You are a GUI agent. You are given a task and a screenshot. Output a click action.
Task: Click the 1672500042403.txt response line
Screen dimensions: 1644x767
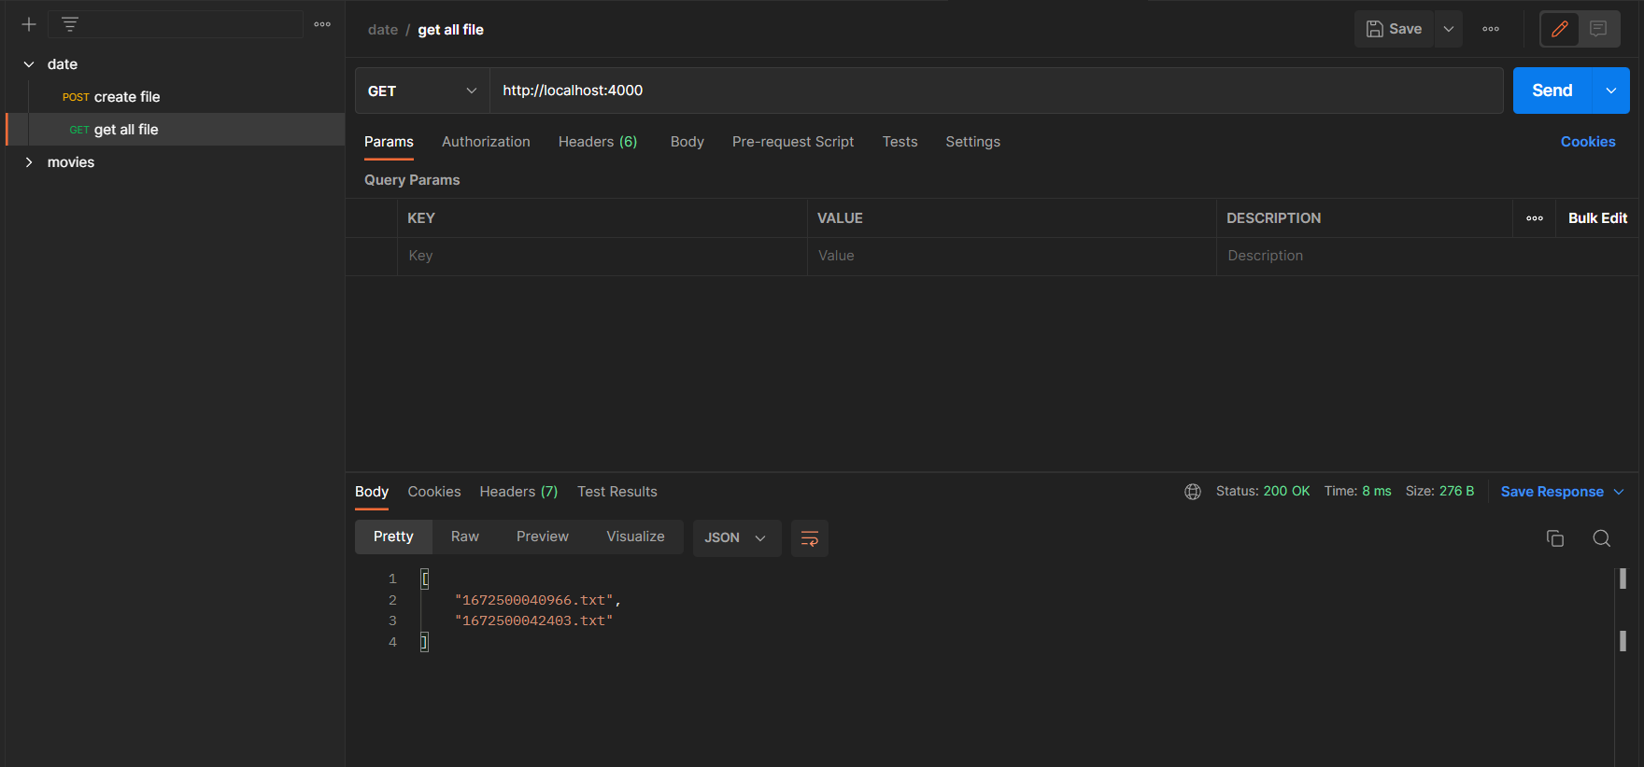click(x=533, y=621)
